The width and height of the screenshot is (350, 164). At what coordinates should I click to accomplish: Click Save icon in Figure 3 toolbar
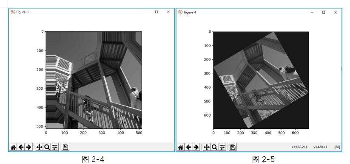[65, 147]
